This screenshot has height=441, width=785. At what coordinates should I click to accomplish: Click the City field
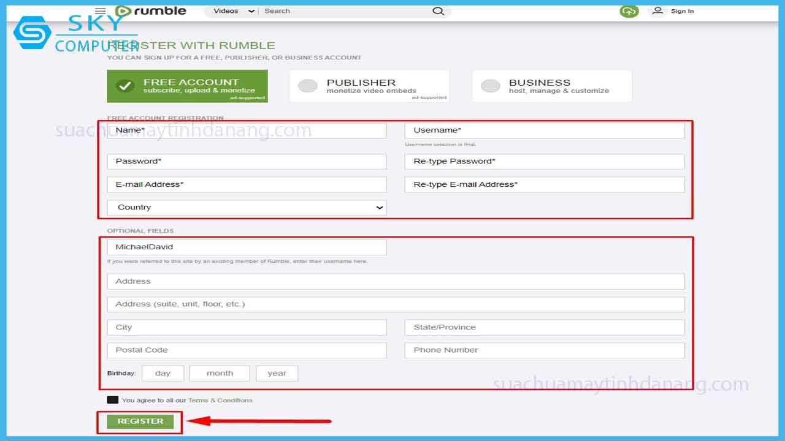click(247, 328)
